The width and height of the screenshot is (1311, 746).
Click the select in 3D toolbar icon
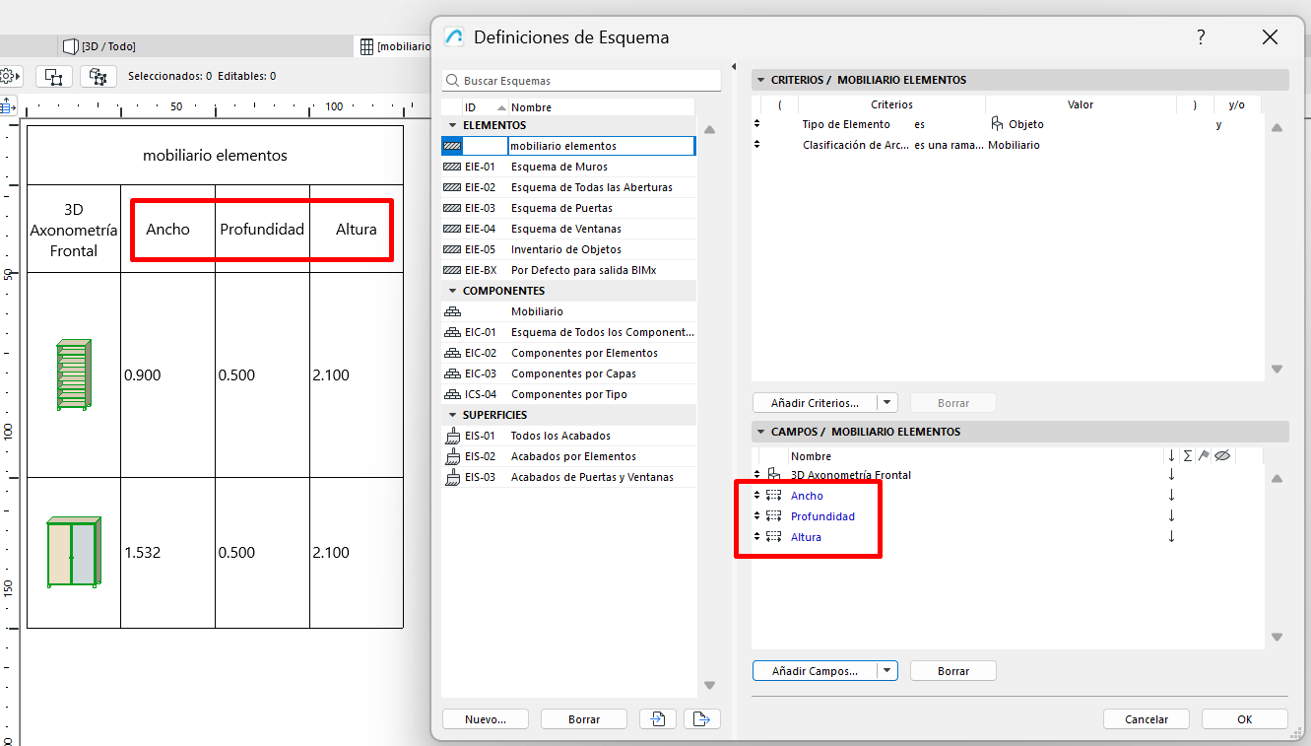coord(98,76)
